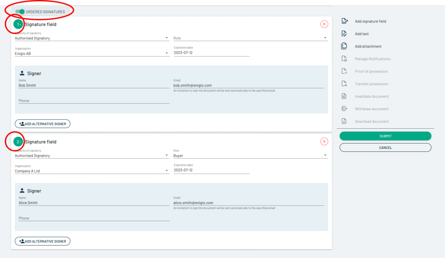
Task: Remove the second signature field
Action: 324,142
